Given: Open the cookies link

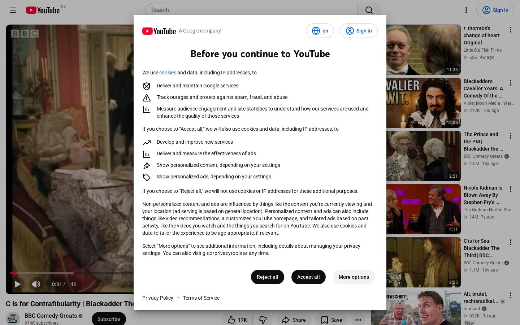Looking at the screenshot, I should point(168,73).
